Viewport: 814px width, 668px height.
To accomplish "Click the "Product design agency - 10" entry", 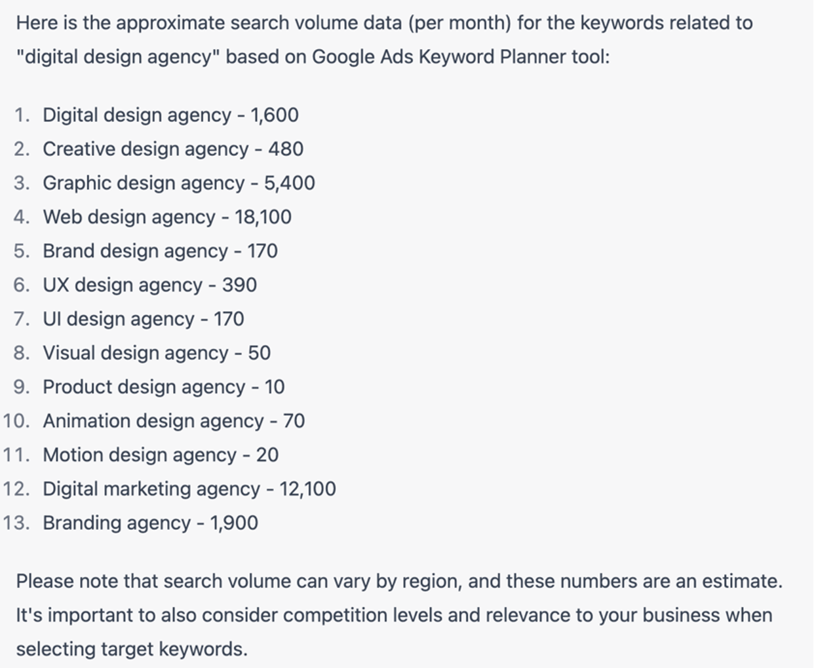I will [x=164, y=388].
